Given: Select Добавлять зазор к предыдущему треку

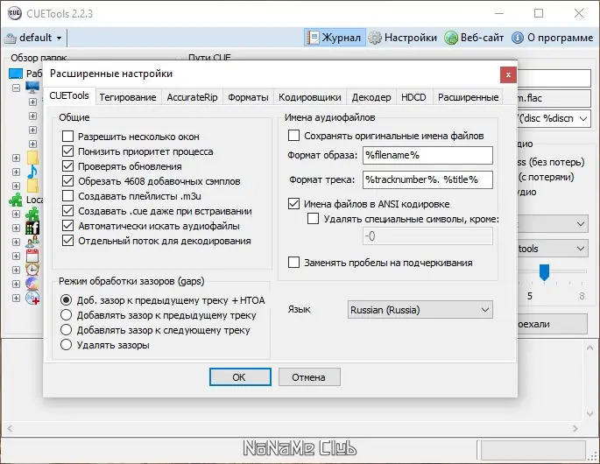Looking at the screenshot, I should [67, 315].
